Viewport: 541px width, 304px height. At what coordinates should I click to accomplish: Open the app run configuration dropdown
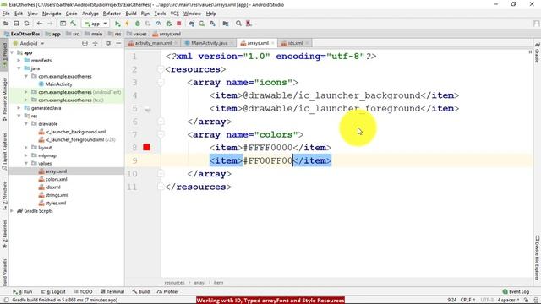(x=96, y=24)
